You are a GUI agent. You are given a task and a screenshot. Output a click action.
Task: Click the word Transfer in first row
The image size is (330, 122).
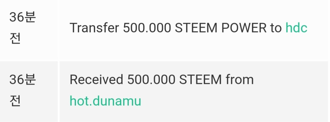[x=94, y=28]
